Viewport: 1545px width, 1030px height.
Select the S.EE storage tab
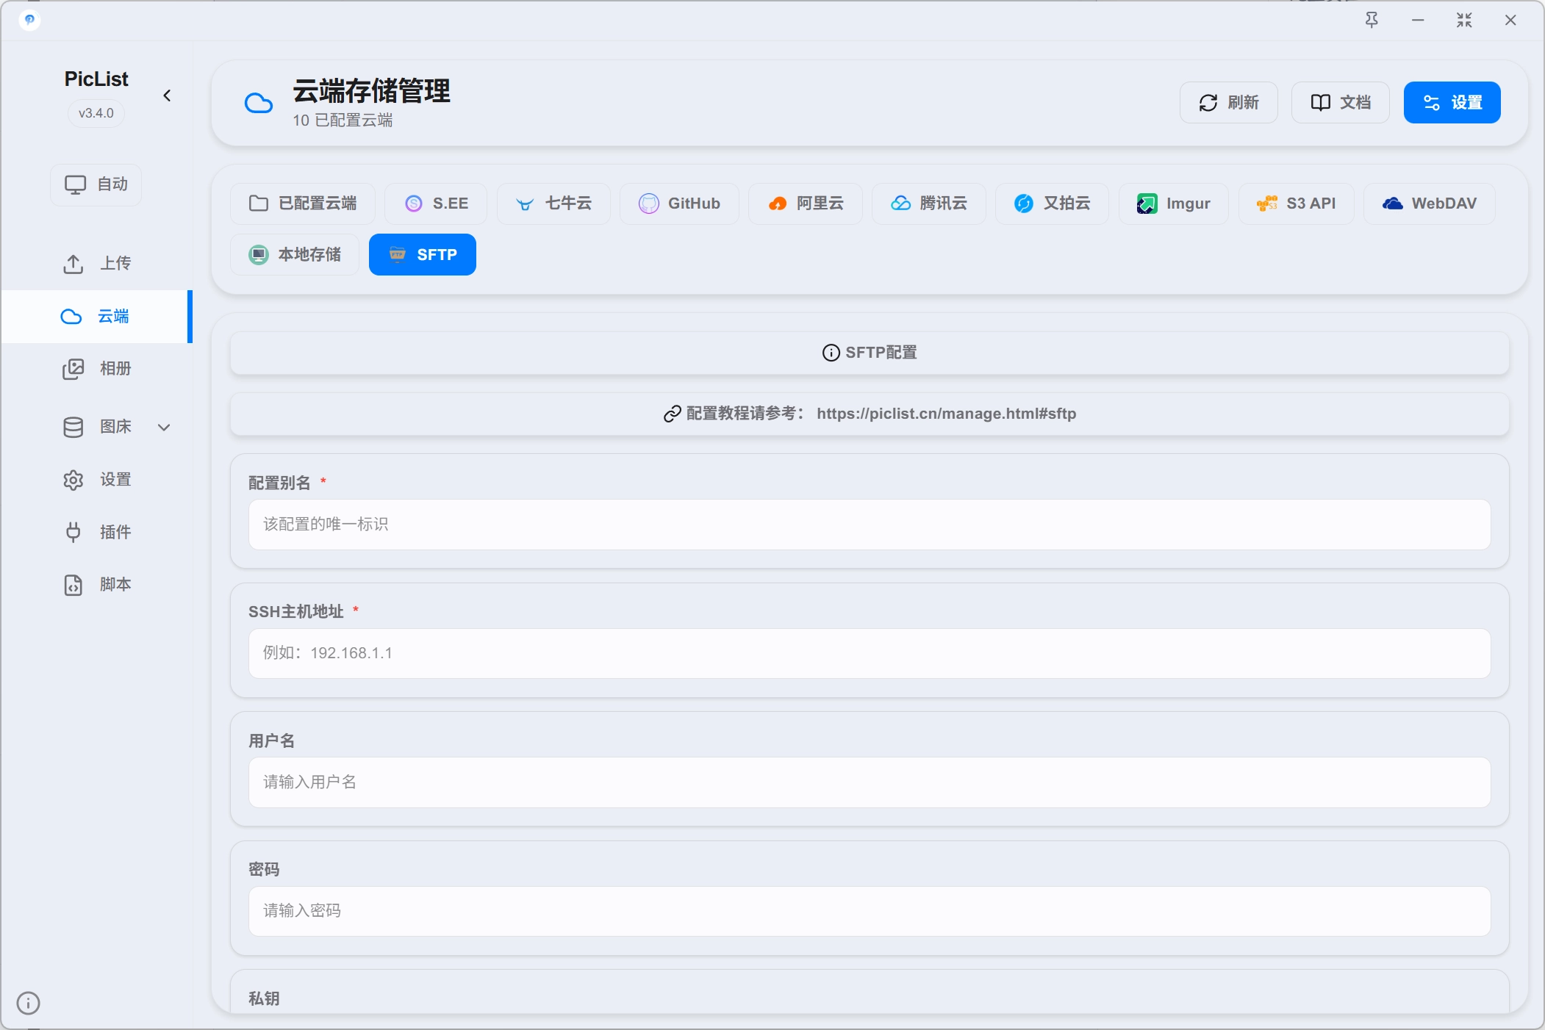[436, 204]
